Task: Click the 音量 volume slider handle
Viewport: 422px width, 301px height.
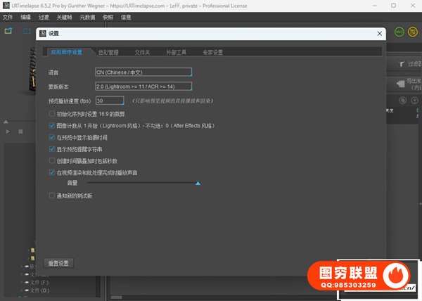Action: pos(198,183)
